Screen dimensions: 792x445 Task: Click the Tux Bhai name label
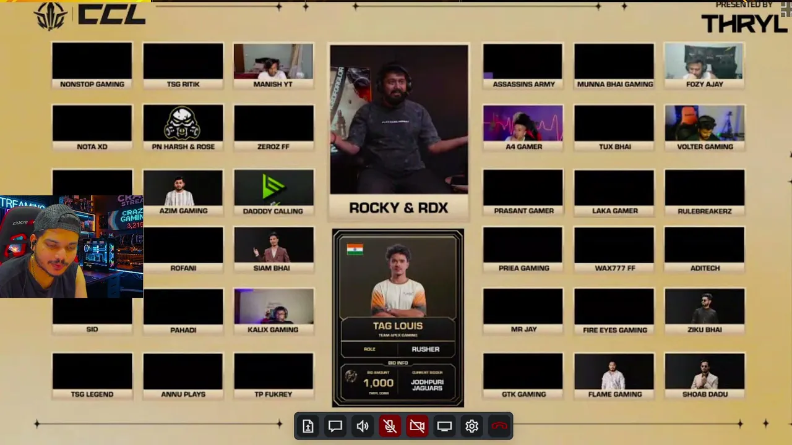[614, 146]
